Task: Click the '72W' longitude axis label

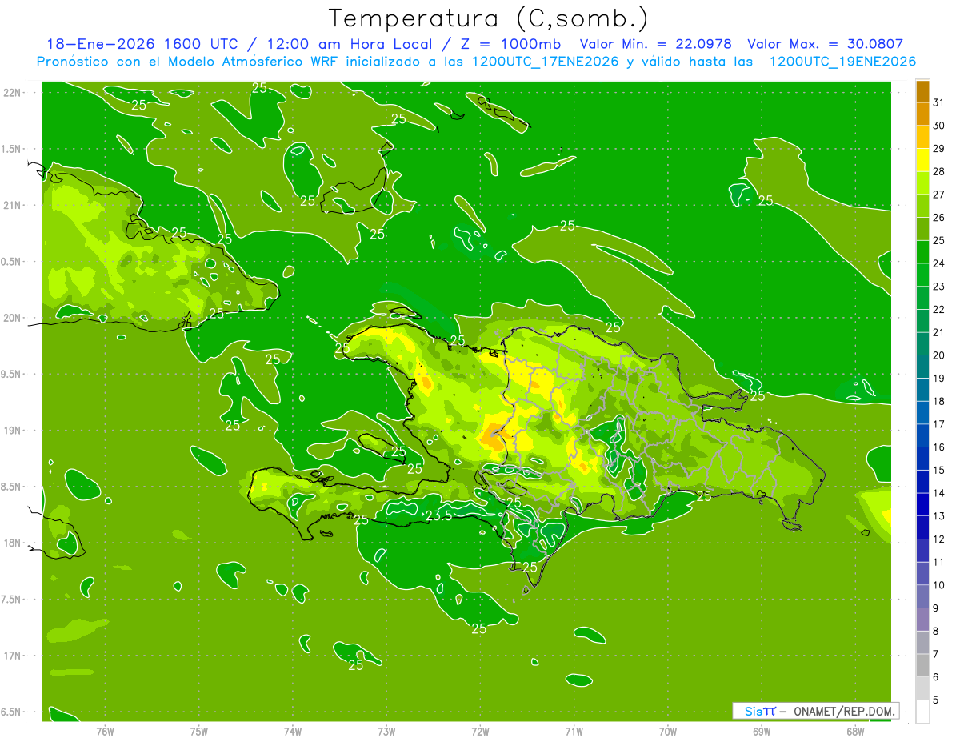Action: point(480,731)
